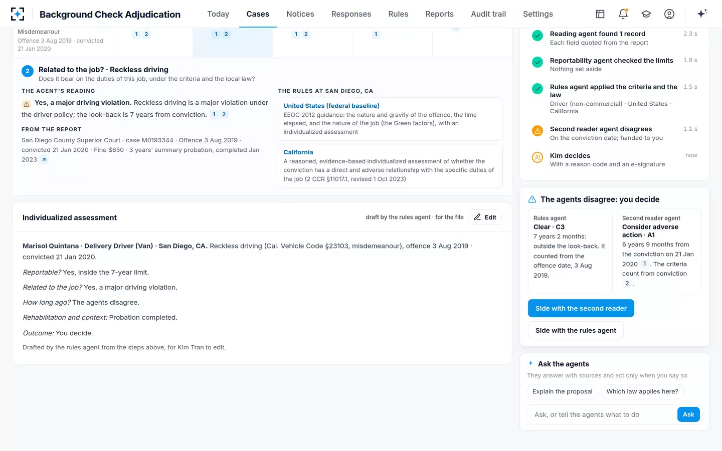Click the graduation cap training icon
Viewport: 722px width, 451px height.
pos(646,14)
